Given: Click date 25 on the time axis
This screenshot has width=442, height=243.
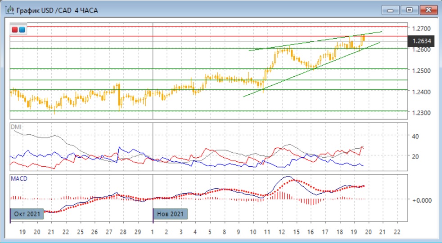Looking at the screenshot, I should pyautogui.click(x=80, y=232).
